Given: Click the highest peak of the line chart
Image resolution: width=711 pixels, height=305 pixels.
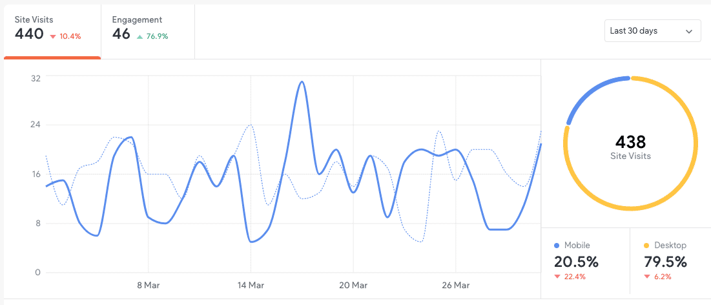Looking at the screenshot, I should click(302, 83).
